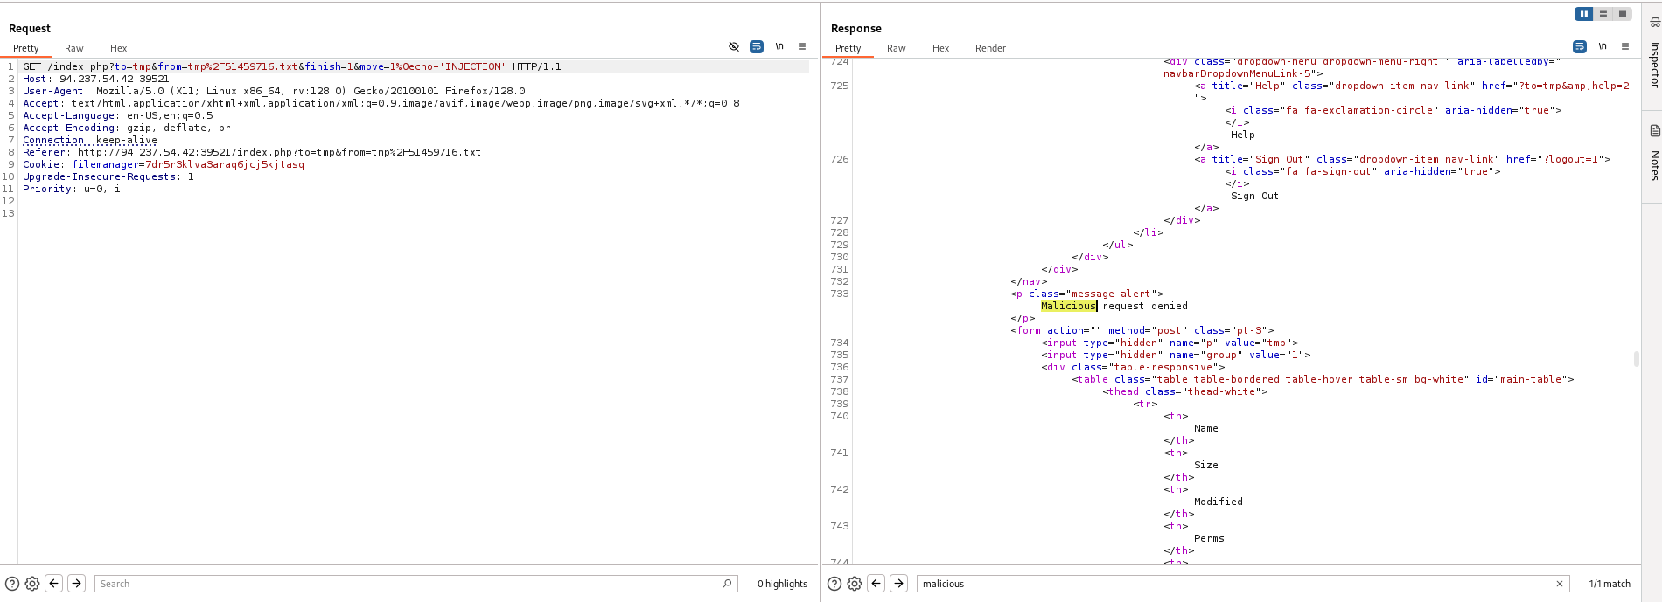Screen dimensions: 1662x602
Task: Hide inspection details eye icon in request
Action: coord(734,46)
